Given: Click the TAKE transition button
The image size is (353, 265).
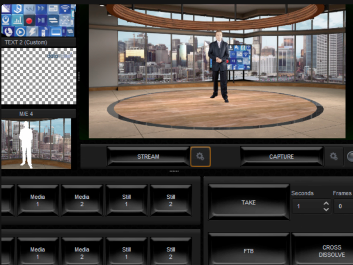Looking at the screenshot, I should tap(248, 202).
